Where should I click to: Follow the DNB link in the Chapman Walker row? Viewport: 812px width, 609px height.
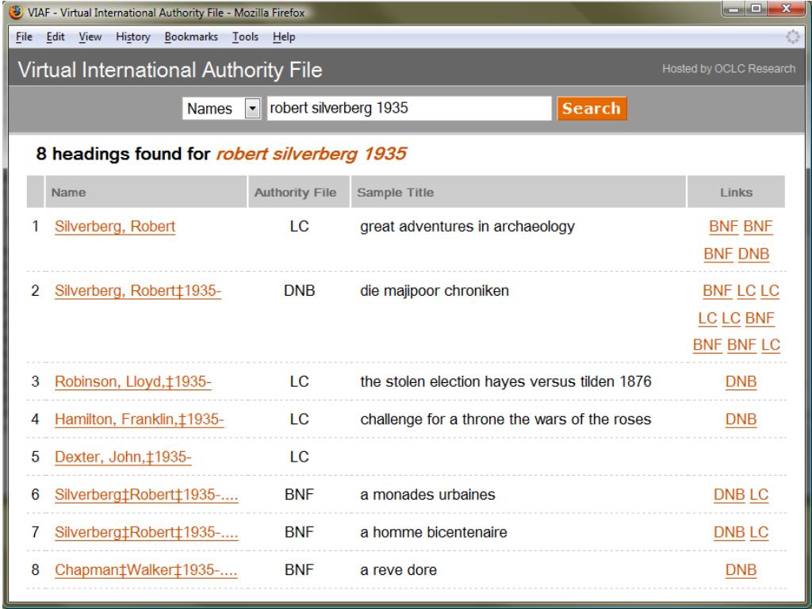741,570
